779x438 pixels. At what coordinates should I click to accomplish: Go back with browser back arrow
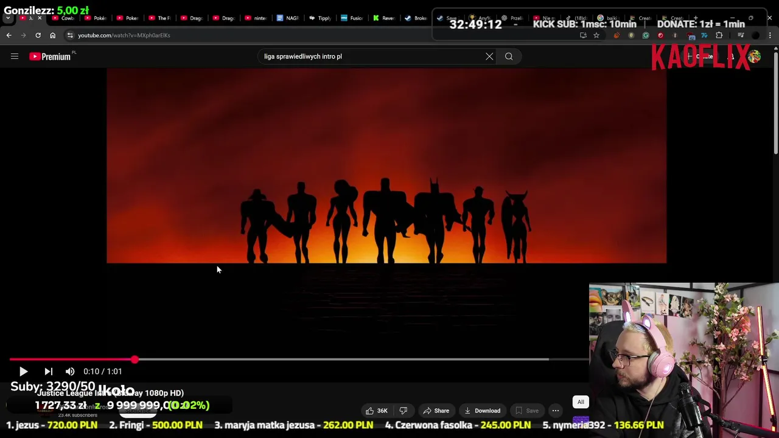pos(9,35)
